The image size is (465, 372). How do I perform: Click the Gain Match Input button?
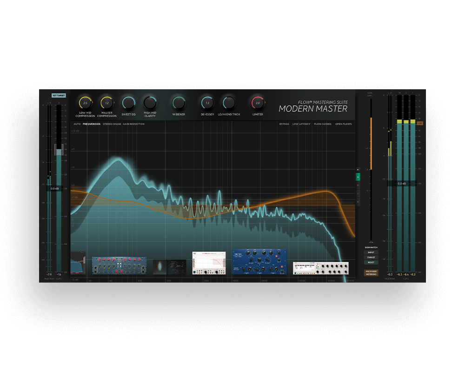371,252
